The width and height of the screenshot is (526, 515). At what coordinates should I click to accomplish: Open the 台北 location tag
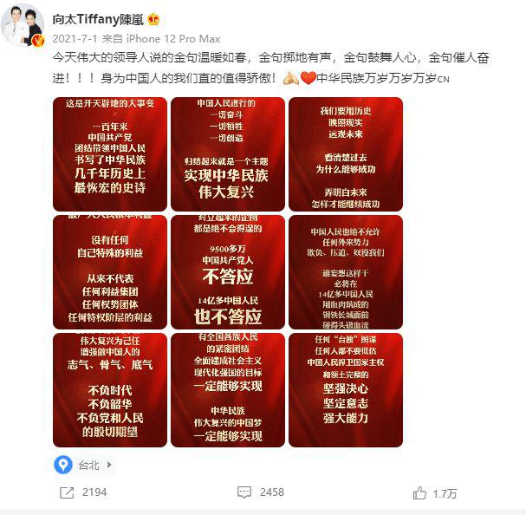click(89, 465)
